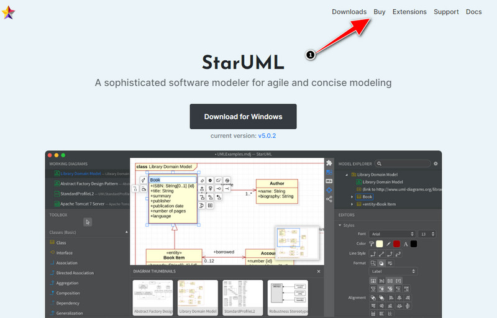Open the Label format dropdown
The height and width of the screenshot is (318, 497).
(x=393, y=271)
